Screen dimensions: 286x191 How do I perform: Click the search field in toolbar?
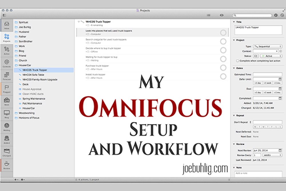(252, 15)
